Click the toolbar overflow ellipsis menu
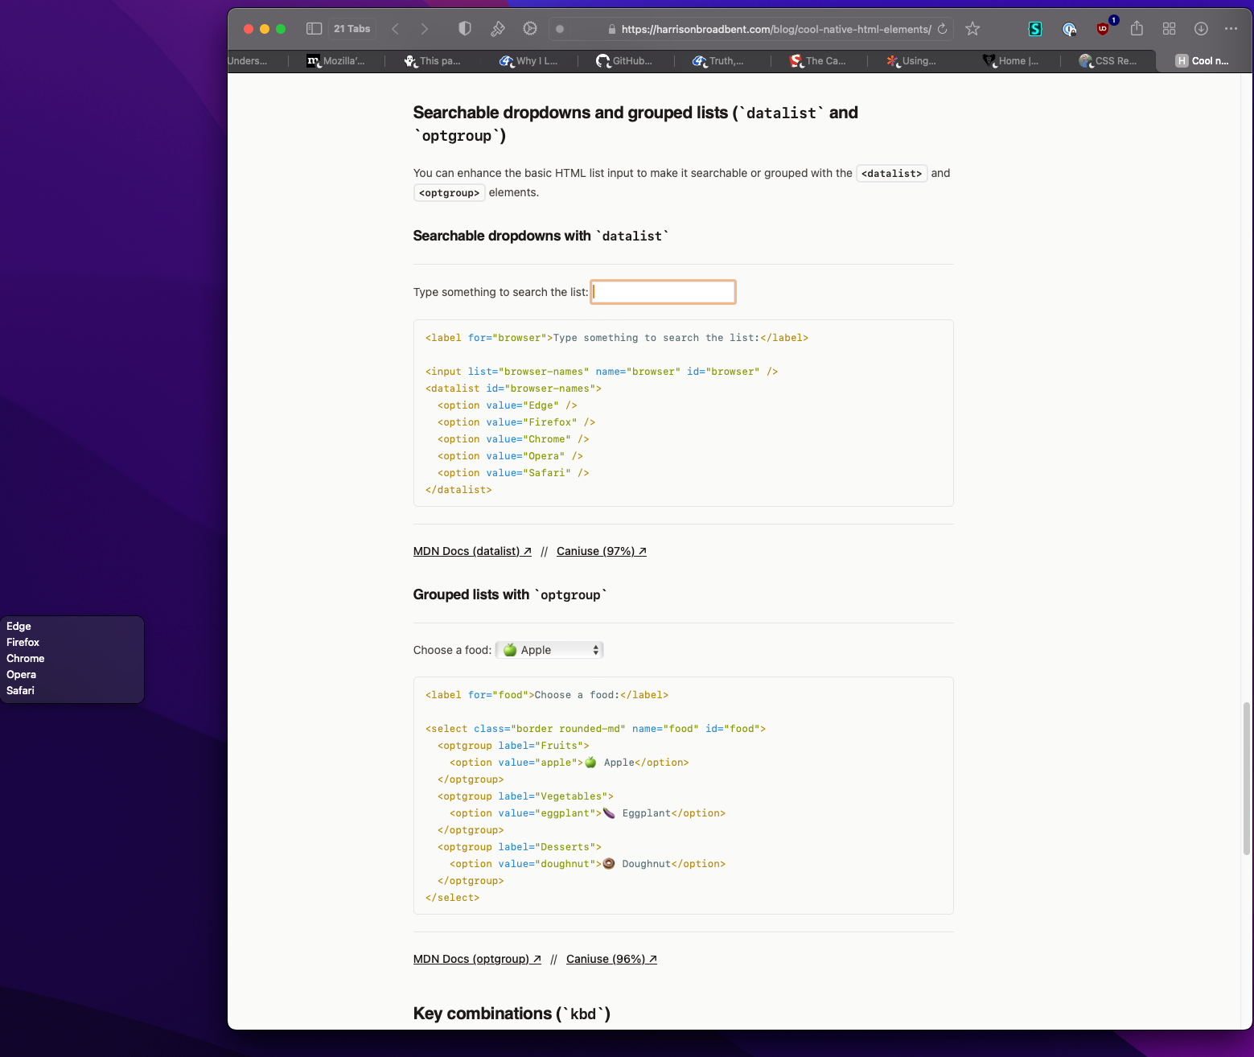Image resolution: width=1254 pixels, height=1057 pixels. pos(1231,29)
